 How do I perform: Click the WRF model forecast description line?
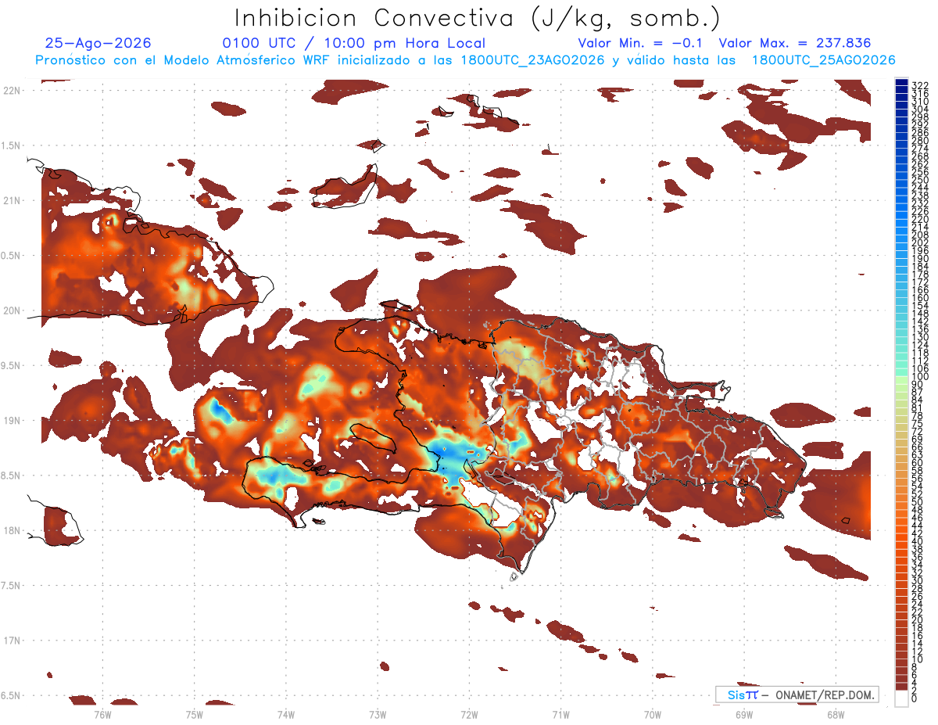click(x=464, y=60)
